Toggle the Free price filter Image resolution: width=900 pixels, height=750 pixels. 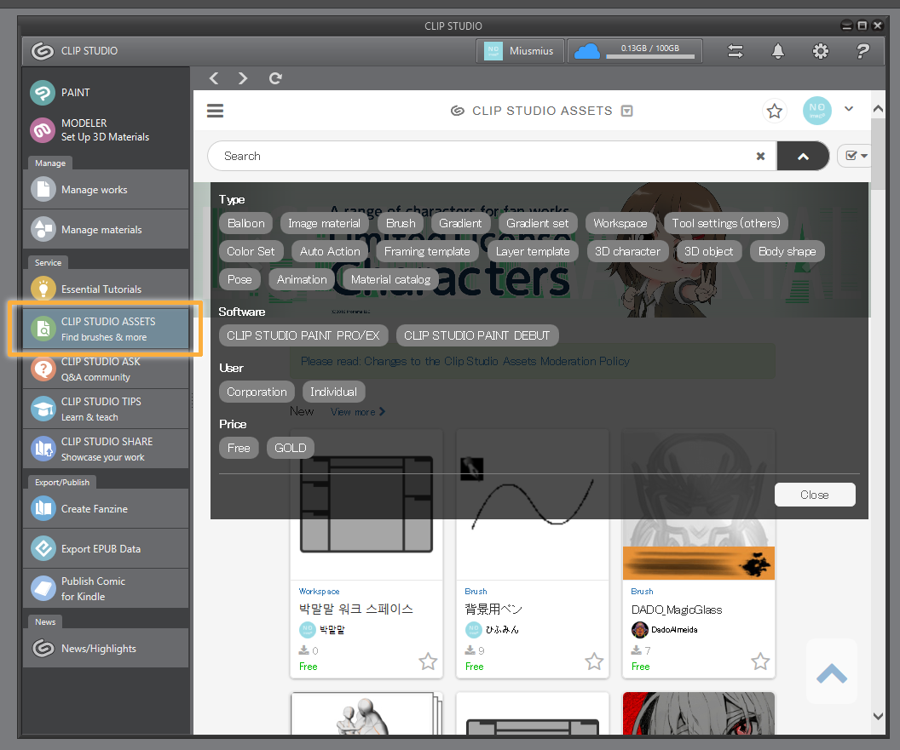pos(239,448)
